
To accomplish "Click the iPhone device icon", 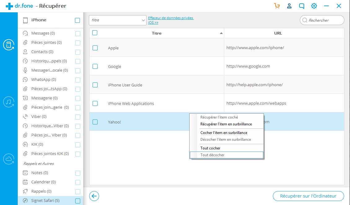I will pyautogui.click(x=25, y=20).
